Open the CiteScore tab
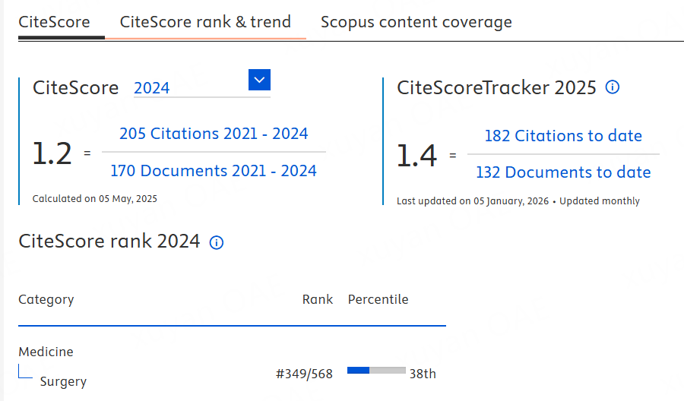This screenshot has height=401, width=684. (x=54, y=22)
